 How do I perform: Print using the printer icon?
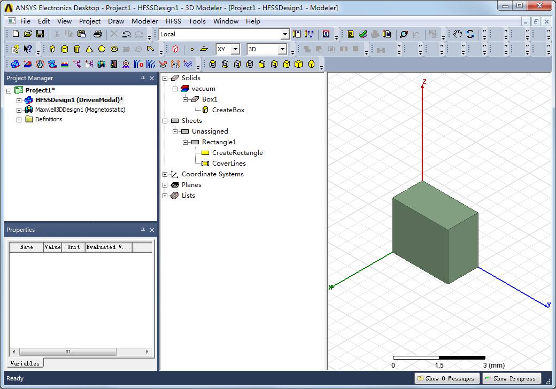pos(98,34)
